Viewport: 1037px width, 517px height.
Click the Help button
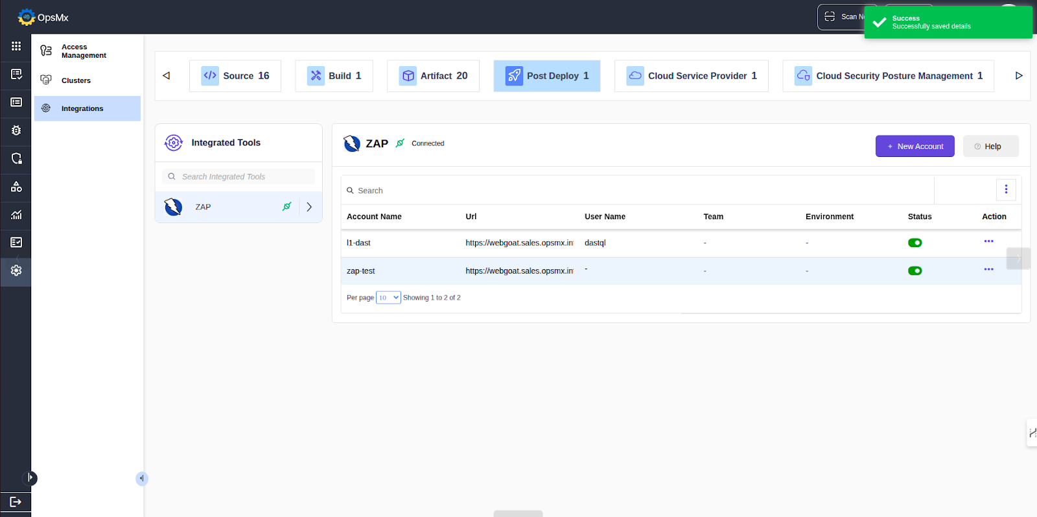990,147
